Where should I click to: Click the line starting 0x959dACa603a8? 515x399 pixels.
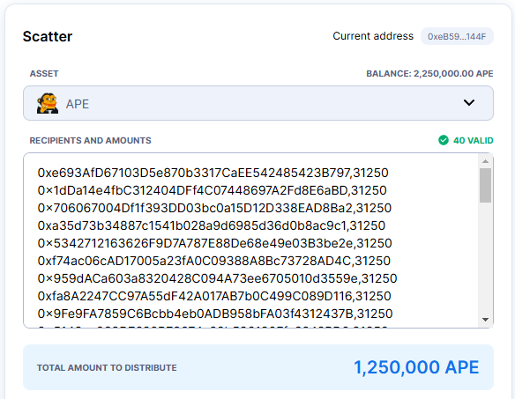click(x=217, y=278)
